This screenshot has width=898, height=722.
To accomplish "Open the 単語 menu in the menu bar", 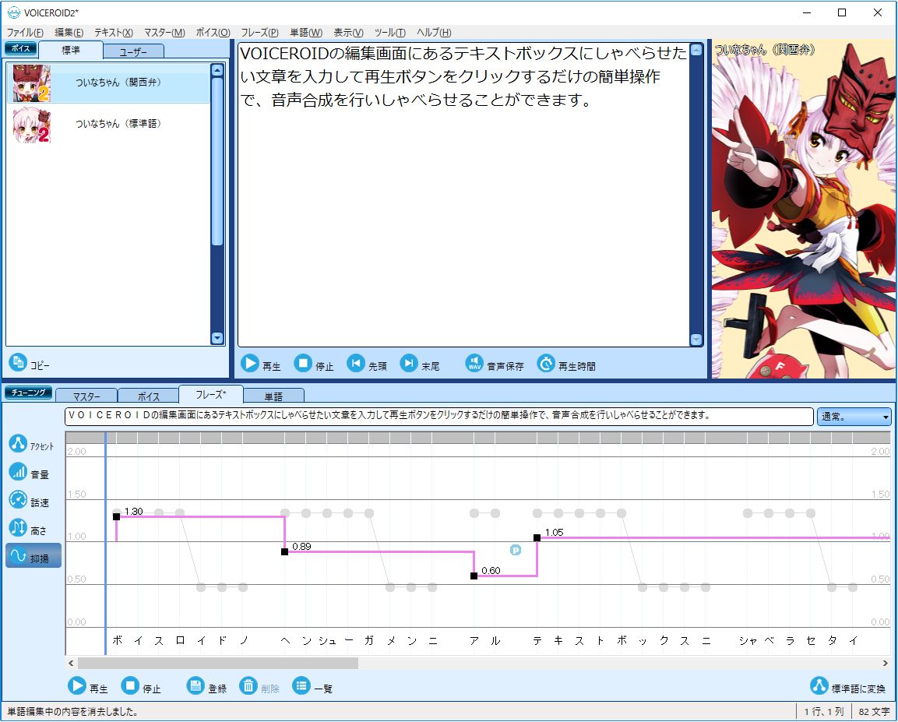I will (x=306, y=33).
